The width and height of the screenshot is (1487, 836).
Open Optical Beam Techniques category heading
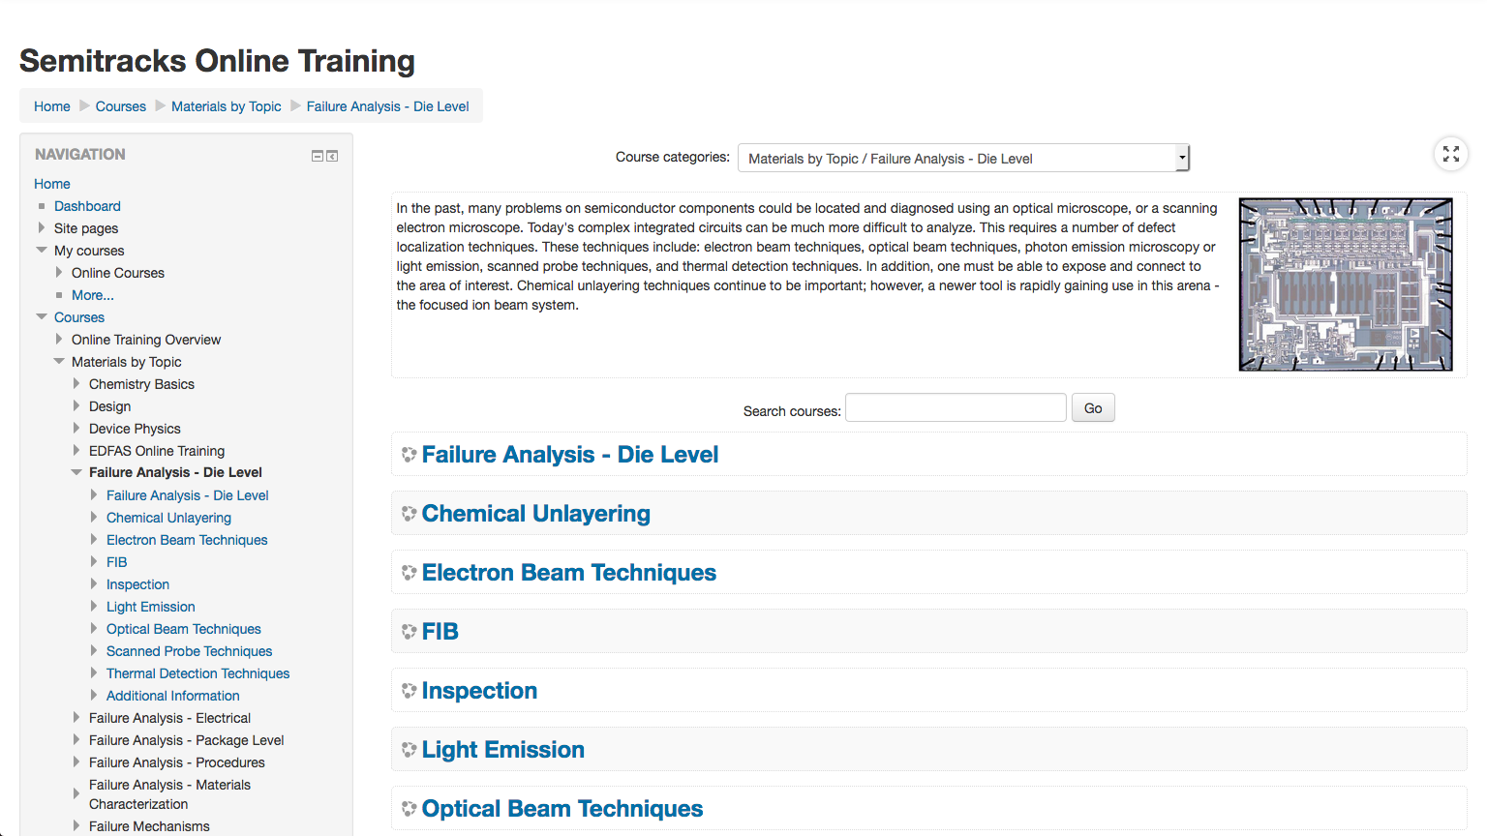click(562, 809)
